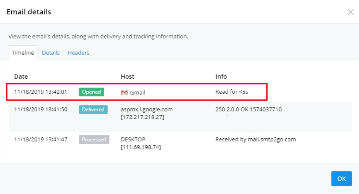The height and width of the screenshot is (194, 359).
Task: Switch to the Details tab
Action: click(x=51, y=53)
